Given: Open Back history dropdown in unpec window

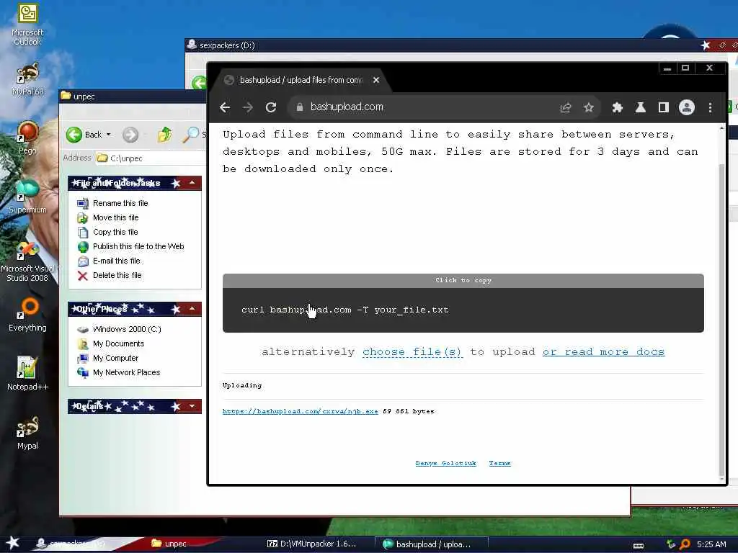Looking at the screenshot, I should [x=109, y=135].
